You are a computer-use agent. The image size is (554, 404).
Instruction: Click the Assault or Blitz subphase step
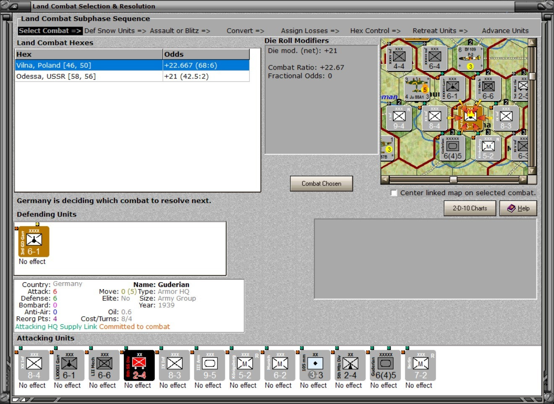click(180, 31)
